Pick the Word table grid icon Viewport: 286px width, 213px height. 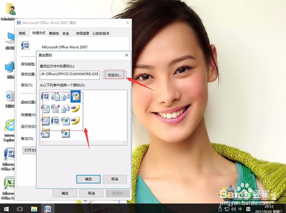tap(55, 108)
